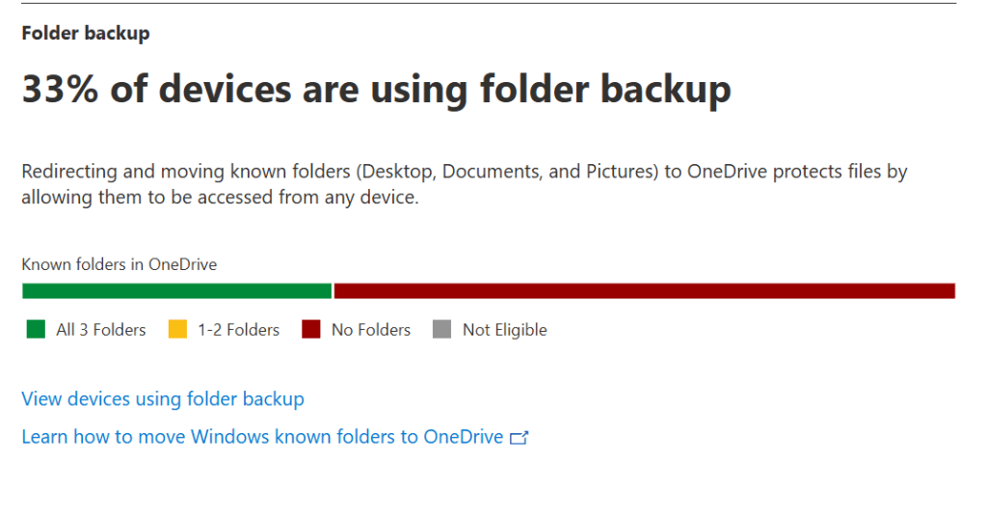Click the horizontal divider line above Folder backup

pos(489,4)
